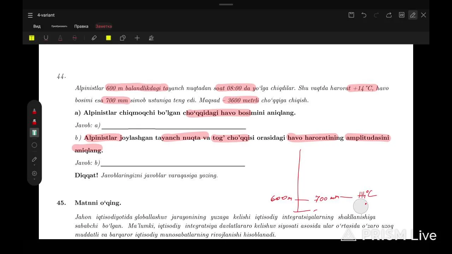The height and width of the screenshot is (254, 452).
Task: Select the yellow text highlight tool
Action: pyautogui.click(x=32, y=38)
